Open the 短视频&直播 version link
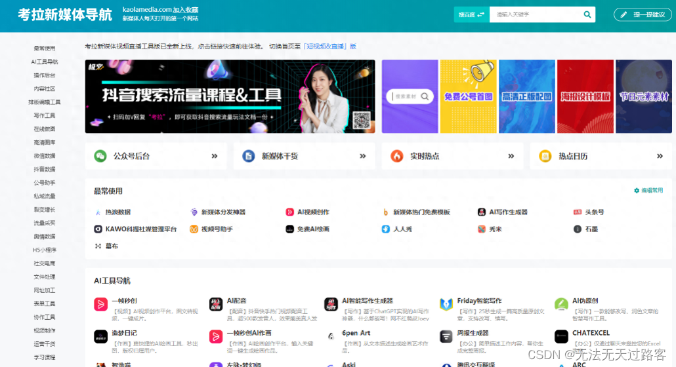Image resolution: width=676 pixels, height=367 pixels. click(x=330, y=47)
